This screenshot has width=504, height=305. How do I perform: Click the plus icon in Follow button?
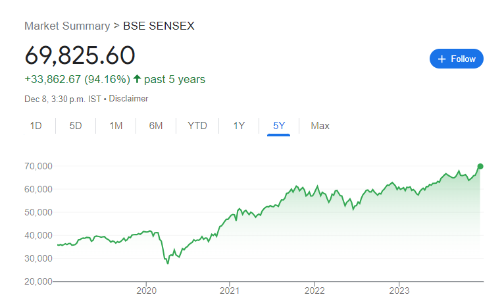[442, 59]
